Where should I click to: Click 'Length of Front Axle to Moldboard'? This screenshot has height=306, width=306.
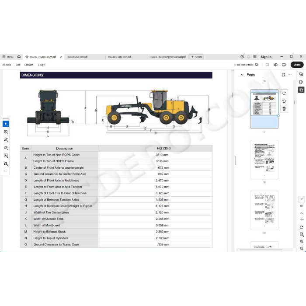56,181
